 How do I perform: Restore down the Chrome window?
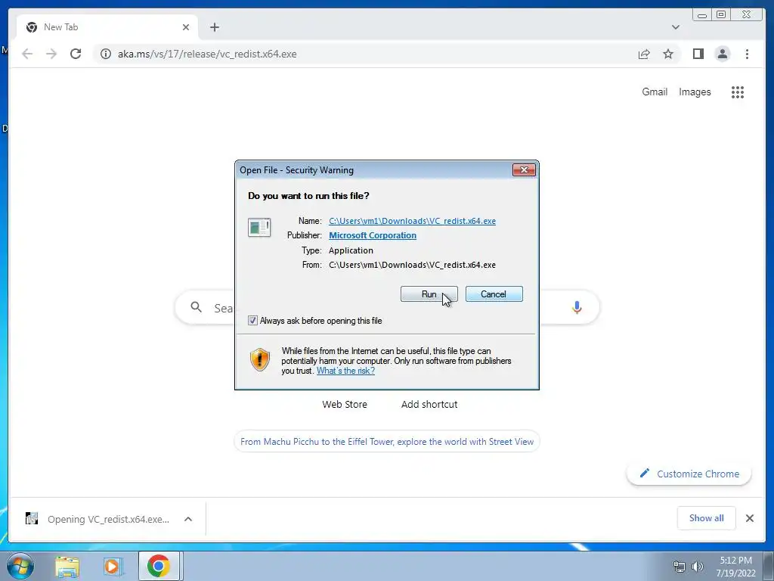coord(721,14)
